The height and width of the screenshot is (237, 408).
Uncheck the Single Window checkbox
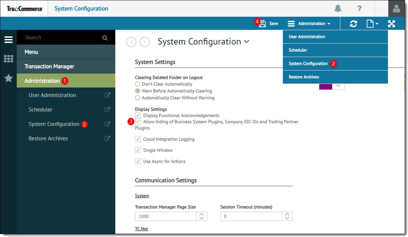point(138,150)
